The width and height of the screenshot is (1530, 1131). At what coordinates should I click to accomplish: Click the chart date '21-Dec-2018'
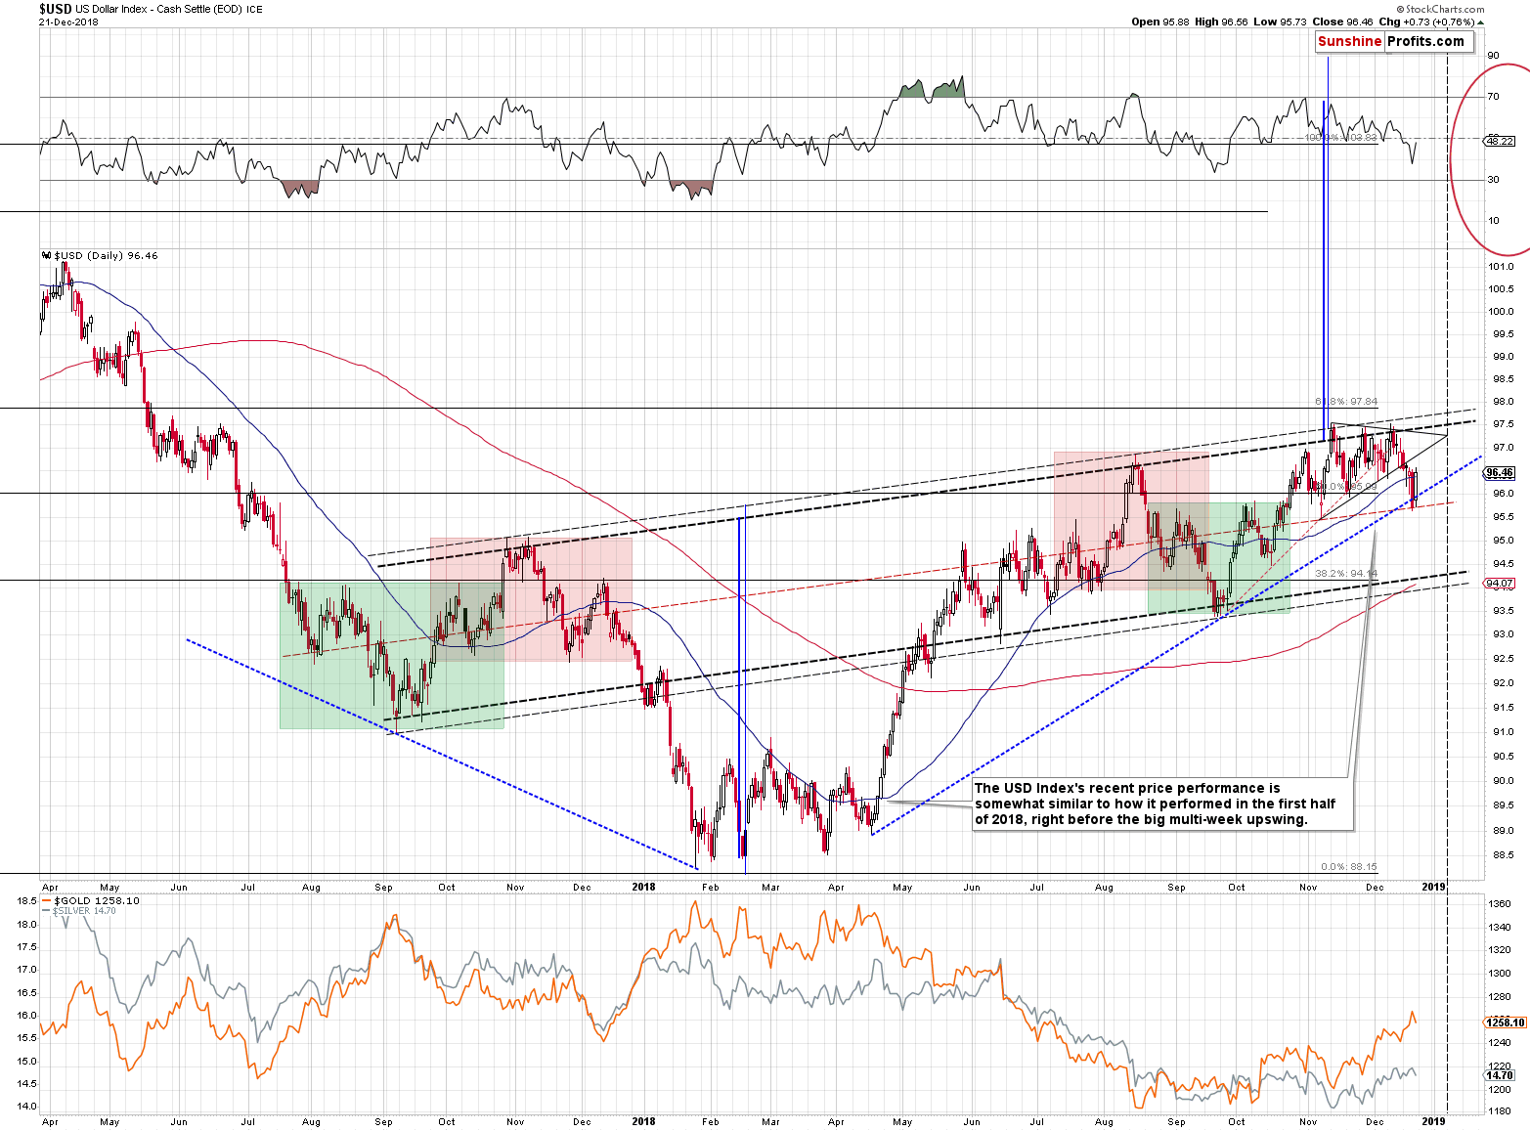coord(69,22)
